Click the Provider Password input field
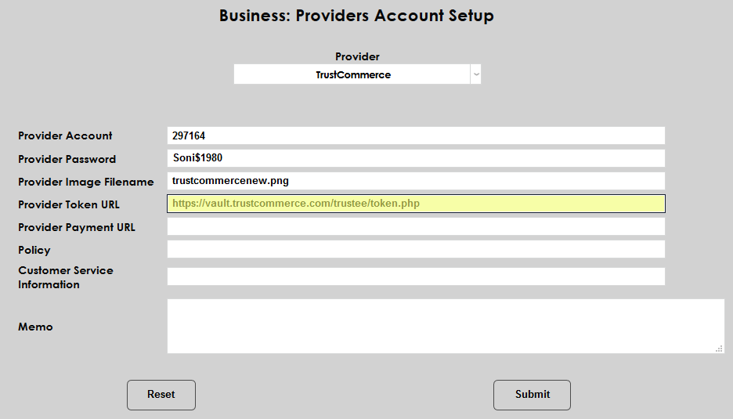This screenshot has height=419, width=733. 416,158
